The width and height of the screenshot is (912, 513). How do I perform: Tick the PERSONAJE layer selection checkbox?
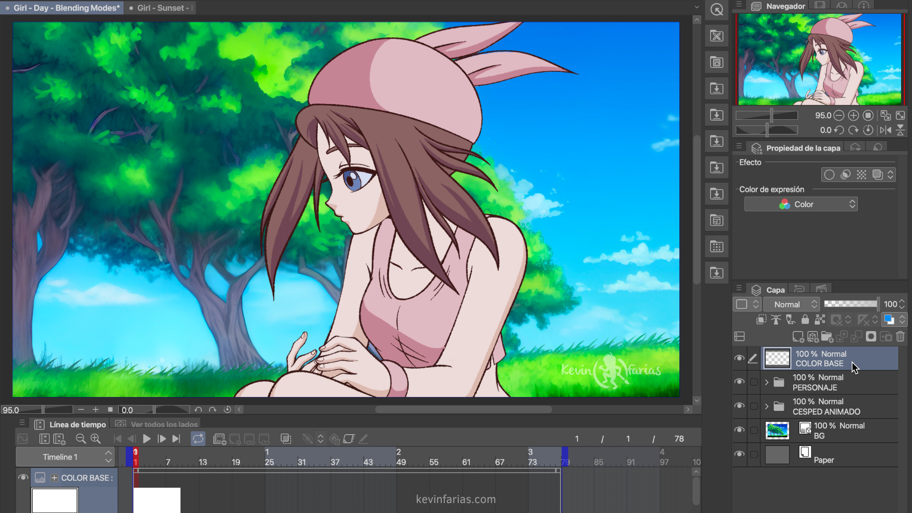point(754,382)
